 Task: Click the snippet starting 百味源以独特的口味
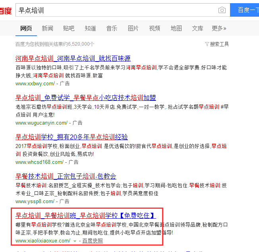pyautogui.click(x=121, y=71)
